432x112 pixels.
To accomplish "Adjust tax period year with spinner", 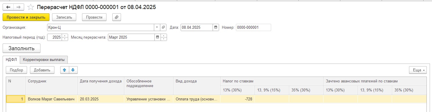I will point(65,37).
